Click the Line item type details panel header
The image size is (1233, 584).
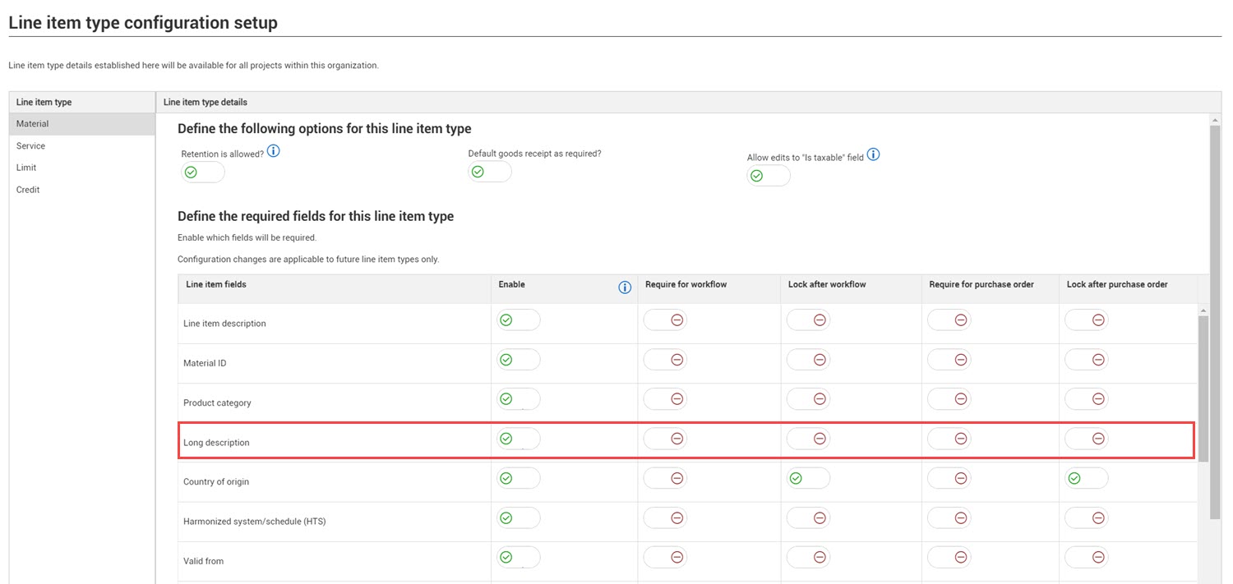coord(689,102)
